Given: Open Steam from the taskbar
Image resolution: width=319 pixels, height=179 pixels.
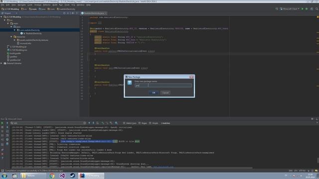Looking at the screenshot, I should [x=72, y=176].
